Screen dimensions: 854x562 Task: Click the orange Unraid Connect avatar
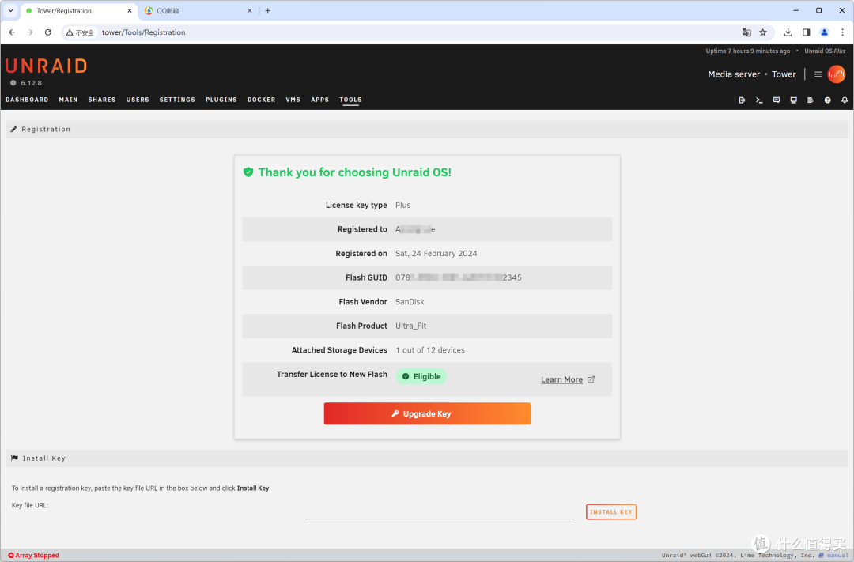tap(836, 74)
